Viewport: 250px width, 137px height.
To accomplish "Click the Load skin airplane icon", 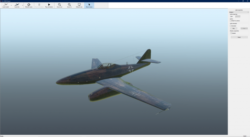I will click(x=17, y=5).
